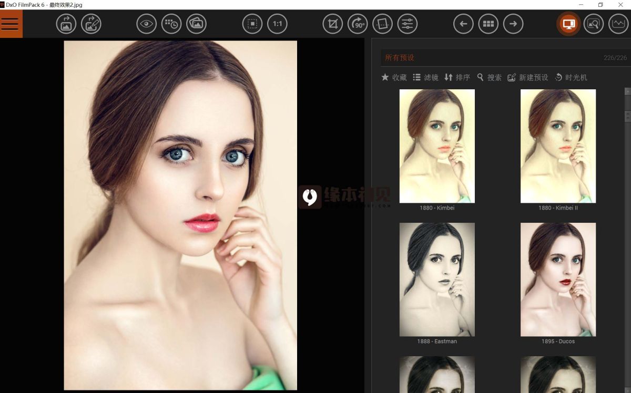Click 新建预设 to create new preset
Screen dimensions: 631x393
[x=528, y=77]
